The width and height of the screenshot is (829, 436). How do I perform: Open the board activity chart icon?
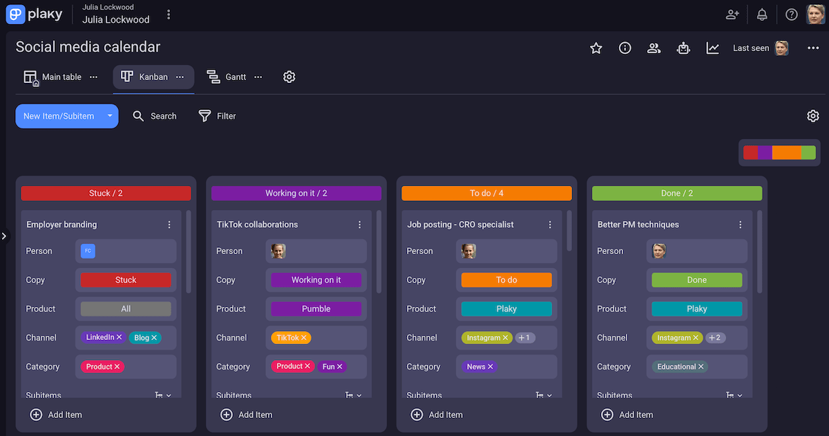click(x=712, y=48)
